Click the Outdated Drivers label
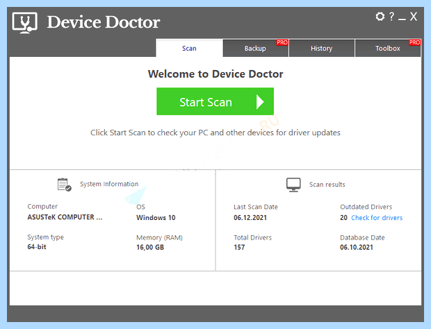This screenshot has height=329, width=431. click(x=366, y=207)
